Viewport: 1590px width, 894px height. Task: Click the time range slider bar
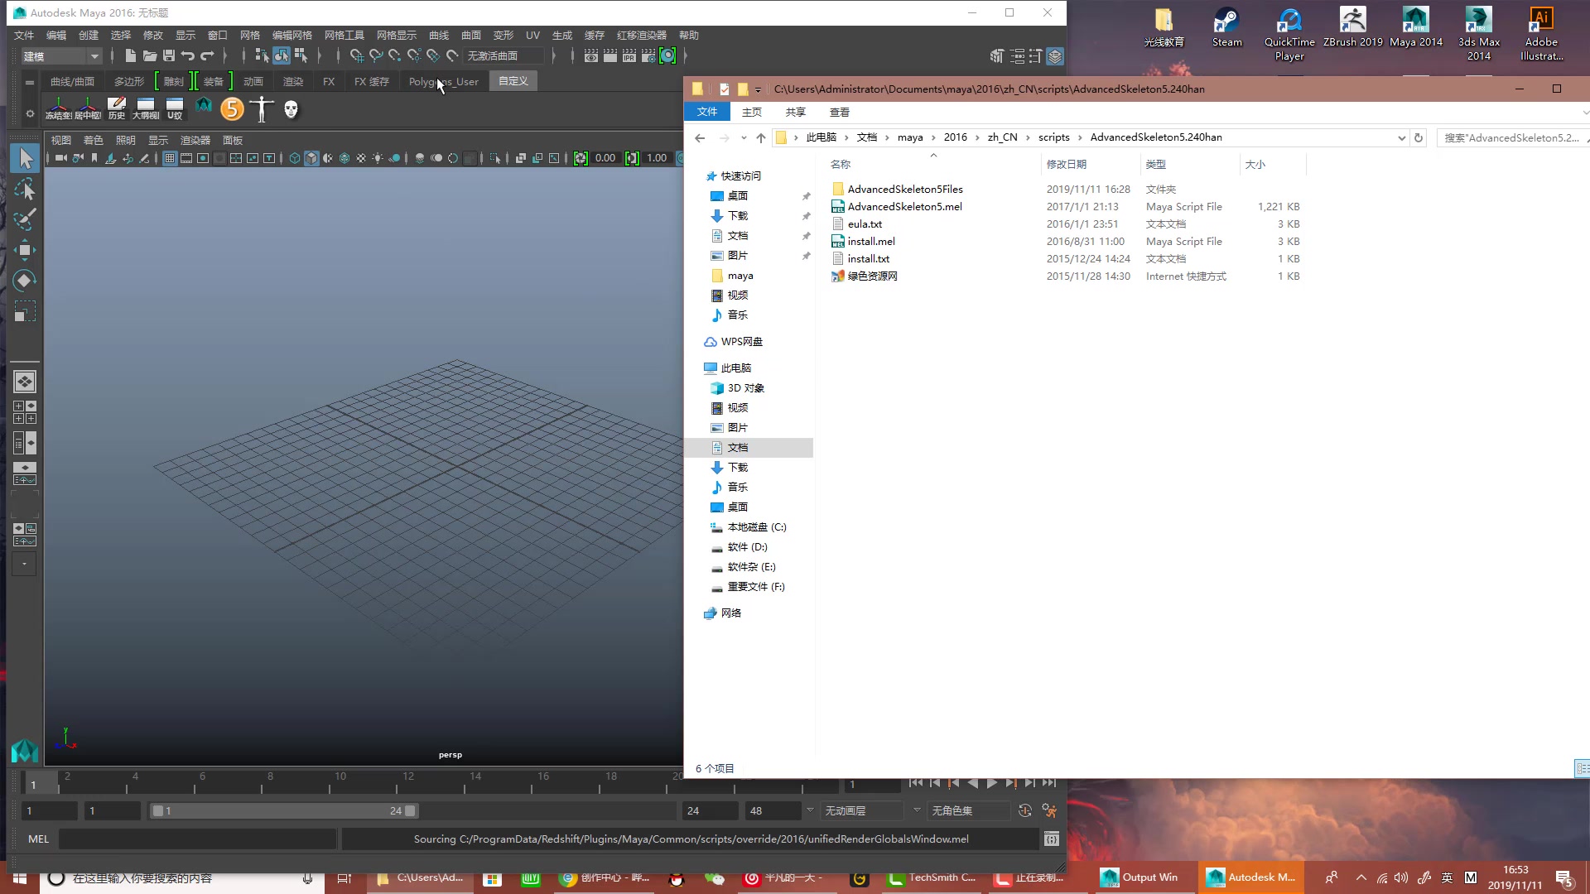(283, 810)
